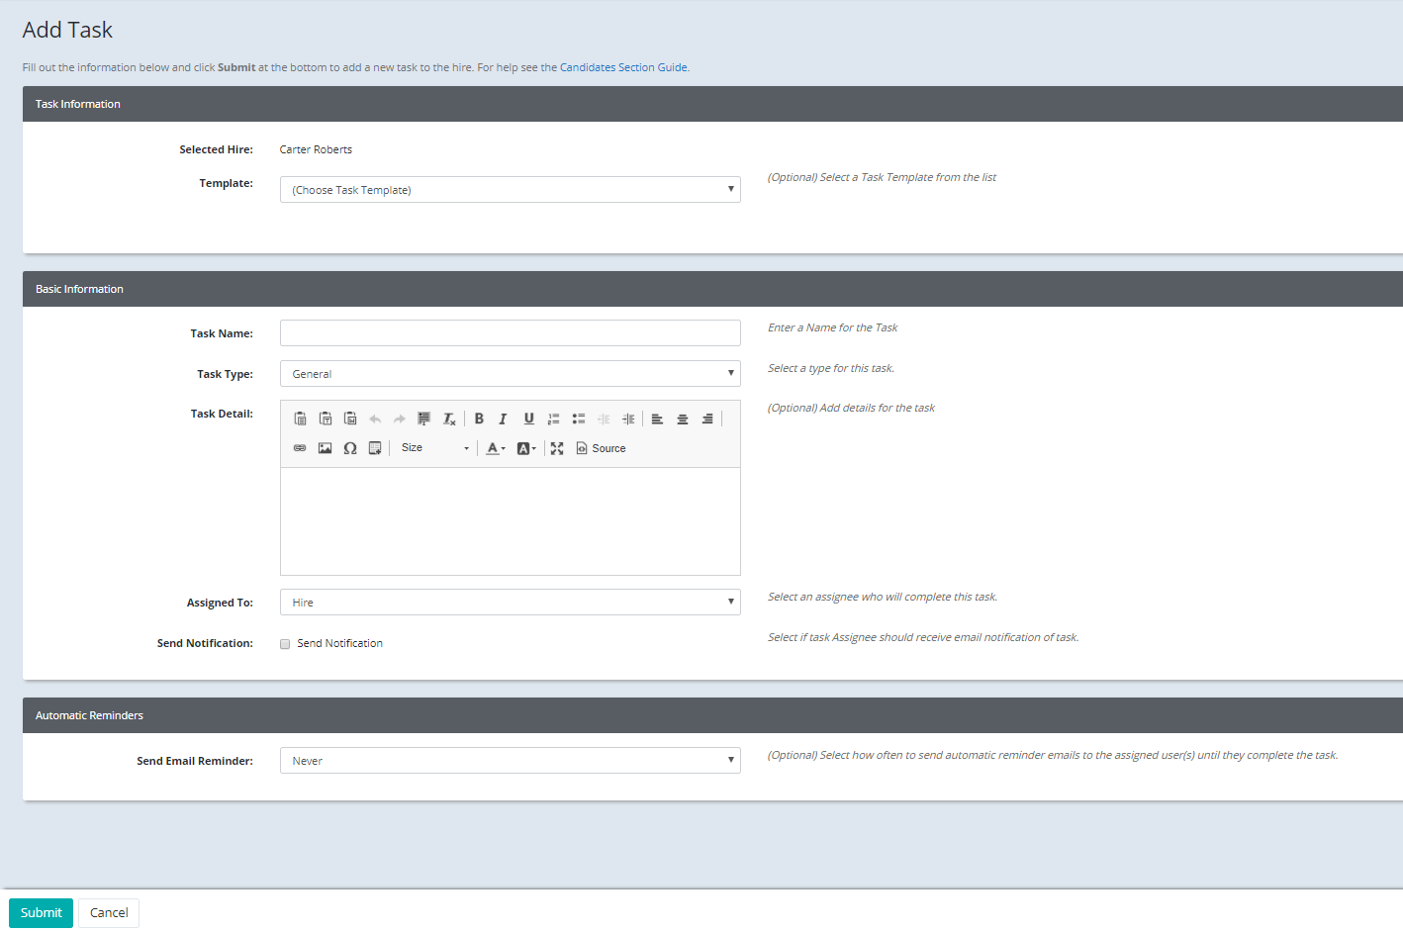Screen dimensions: 1403x932
Task: Insert a special character with the omega icon
Action: pos(349,447)
